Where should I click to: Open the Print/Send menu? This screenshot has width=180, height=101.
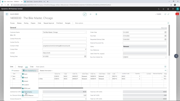pyautogui.click(x=59, y=23)
